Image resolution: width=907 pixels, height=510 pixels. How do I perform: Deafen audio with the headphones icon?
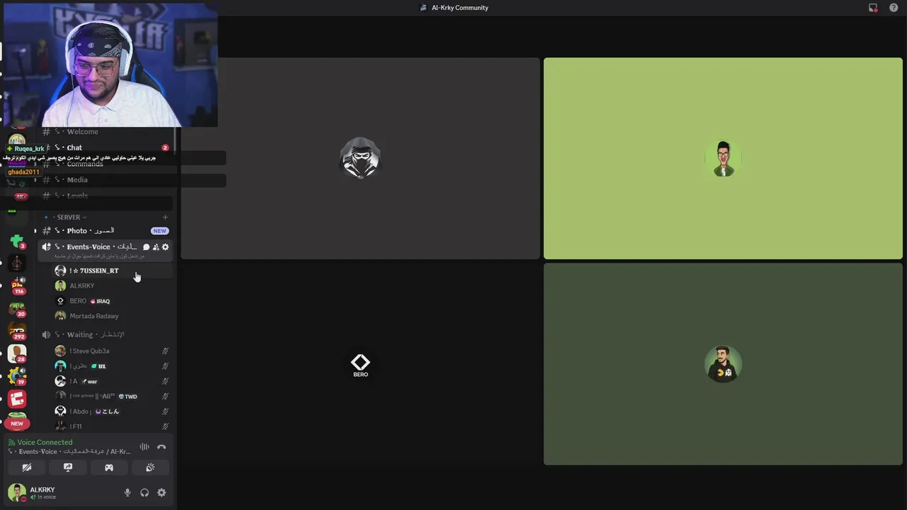coord(145,493)
